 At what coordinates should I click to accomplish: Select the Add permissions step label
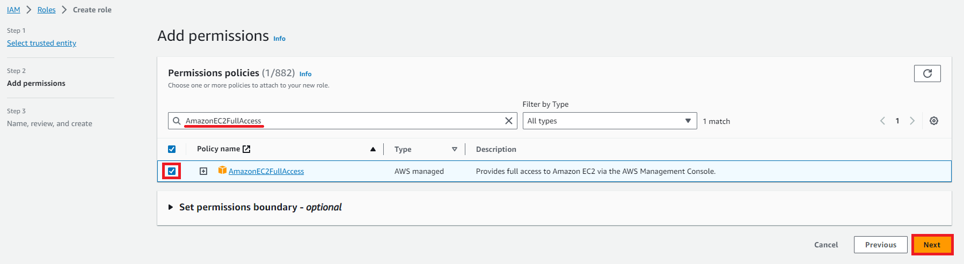point(36,83)
